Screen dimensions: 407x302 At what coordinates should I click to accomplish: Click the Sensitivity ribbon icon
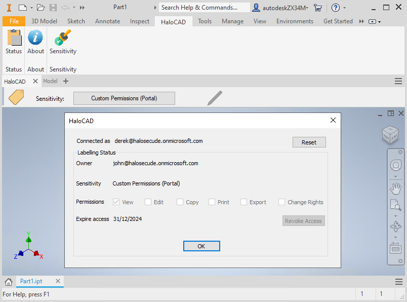[63, 39]
